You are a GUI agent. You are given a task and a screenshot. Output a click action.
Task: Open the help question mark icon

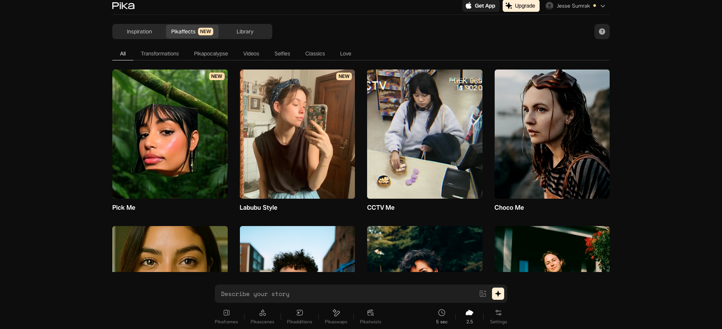pyautogui.click(x=602, y=32)
